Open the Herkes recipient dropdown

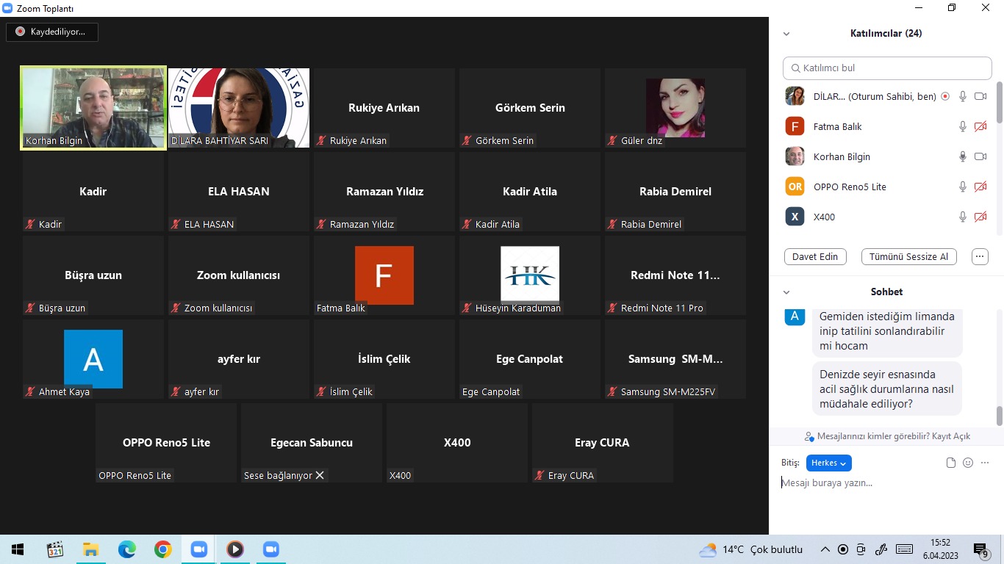(828, 463)
